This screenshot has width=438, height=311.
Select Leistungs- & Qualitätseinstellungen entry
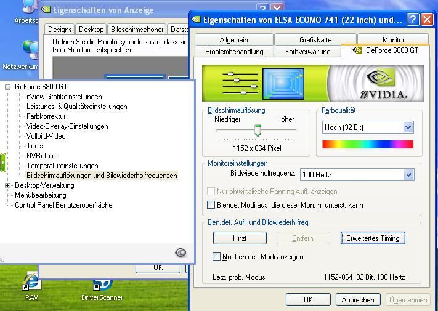pyautogui.click(x=77, y=107)
